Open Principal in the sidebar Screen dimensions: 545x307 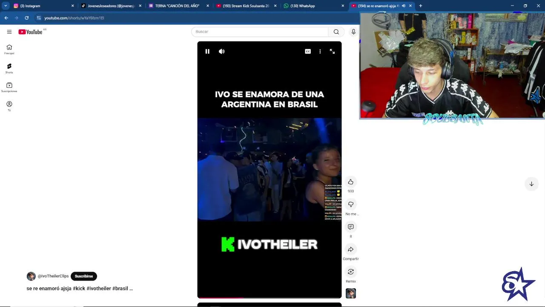9,49
